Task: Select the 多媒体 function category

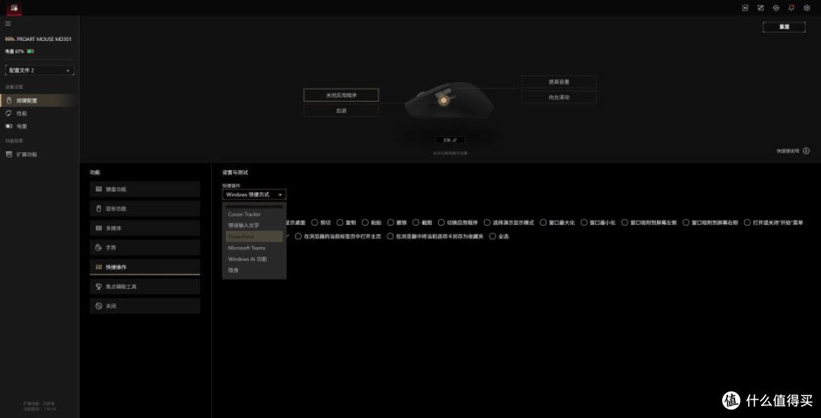Action: pos(144,228)
